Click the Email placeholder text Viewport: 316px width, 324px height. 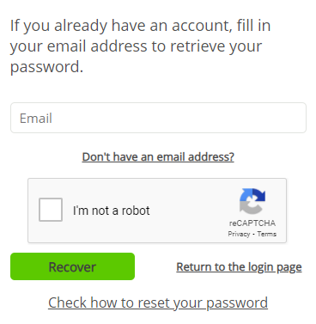36,119
